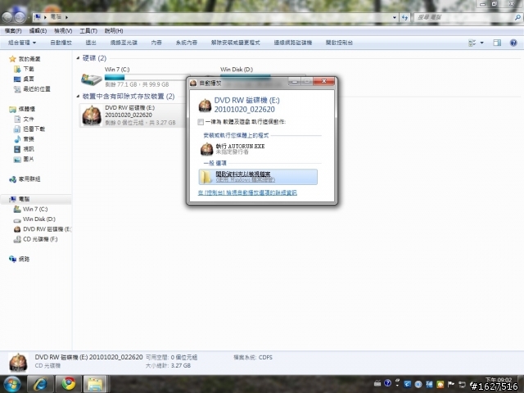Click the blue Help icon
The width and height of the screenshot is (524, 393).
pyautogui.click(x=513, y=43)
